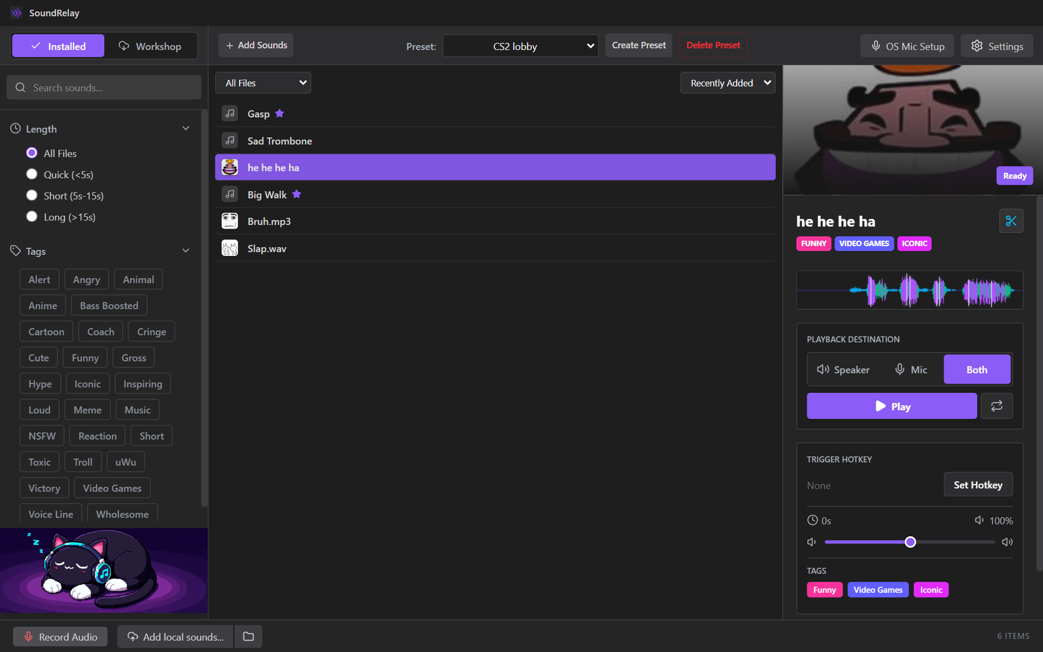Click the Big Walk note icon
This screenshot has width=1043, height=652.
[230, 194]
